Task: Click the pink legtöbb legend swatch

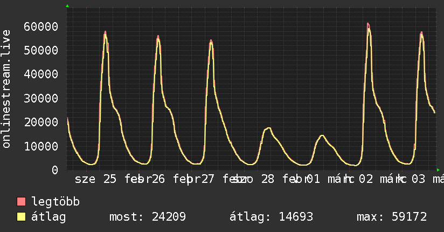Action: pyautogui.click(x=21, y=202)
